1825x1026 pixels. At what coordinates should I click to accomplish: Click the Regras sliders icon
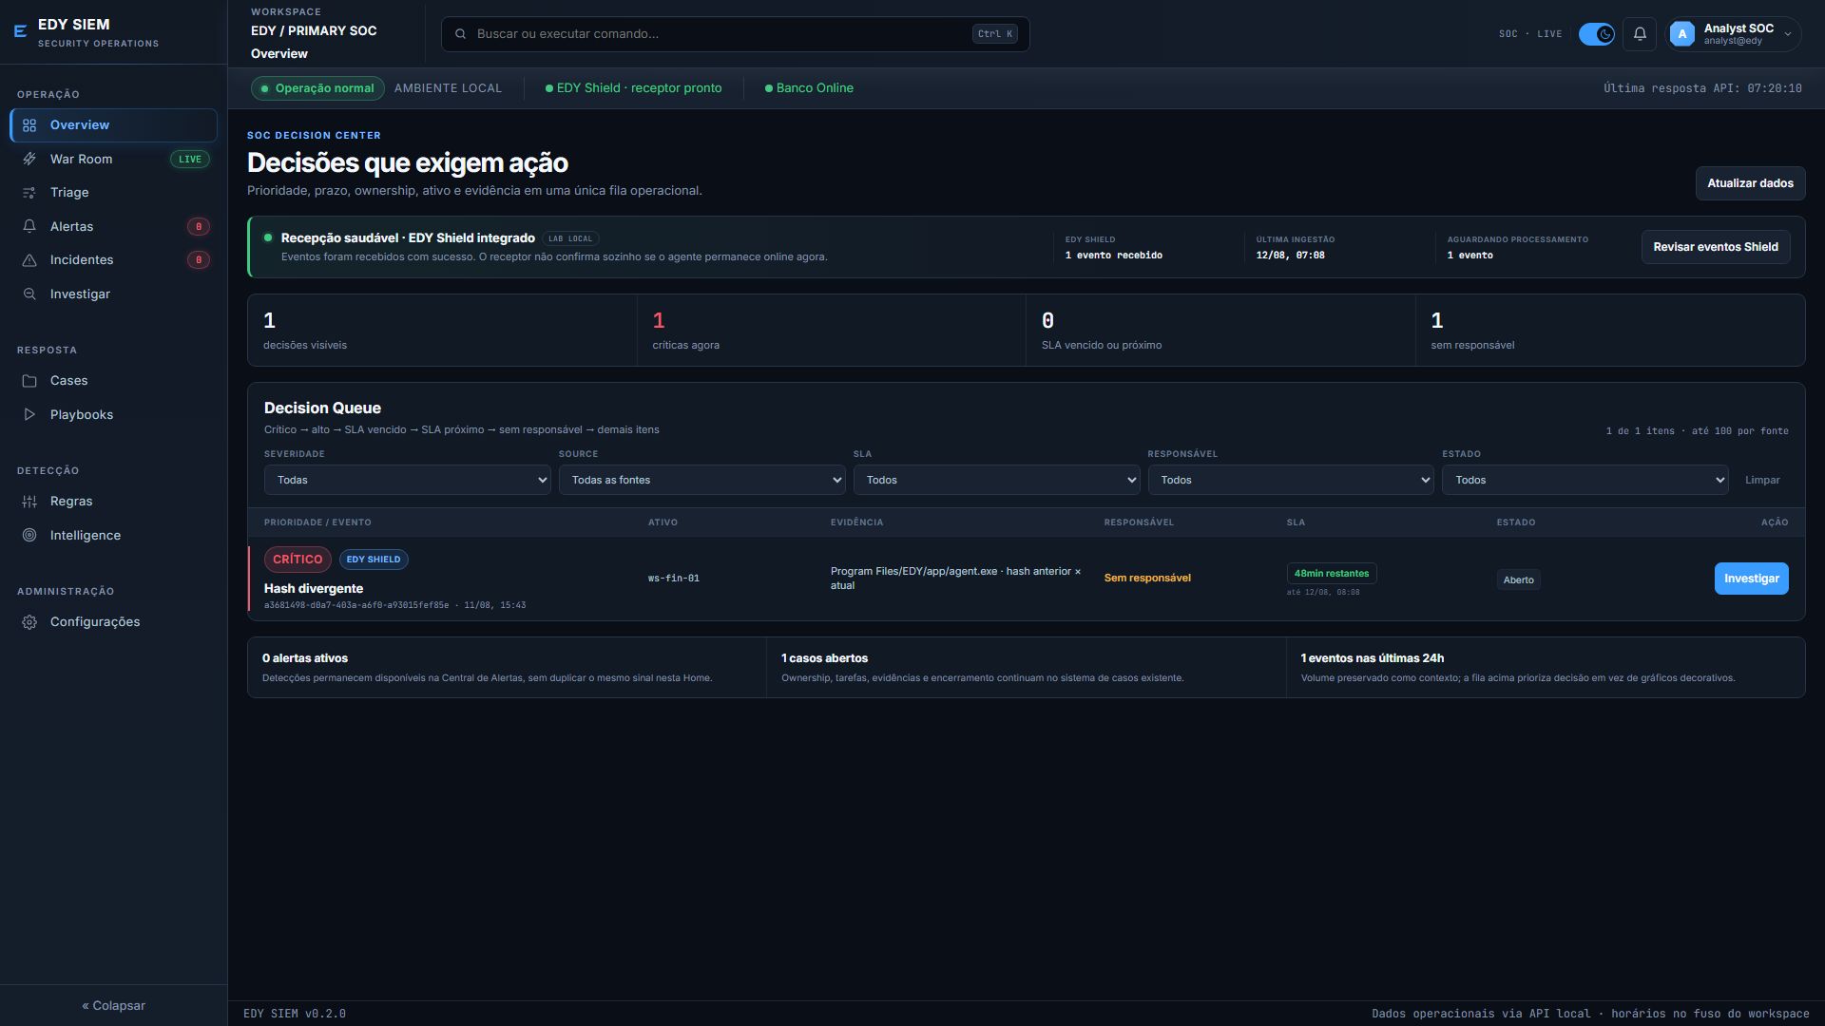pos(29,502)
